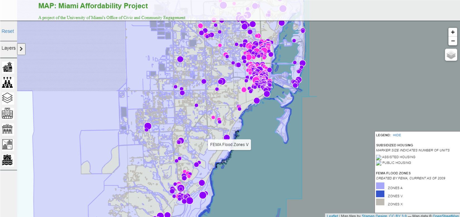Image resolution: width=460 pixels, height=217 pixels.
Task: Click the ZONES V legend label
Action: coord(395,196)
